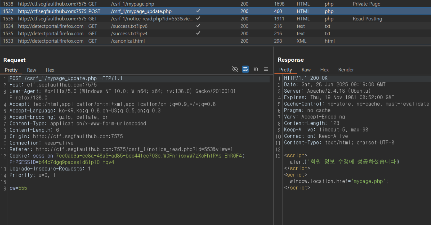The width and height of the screenshot is (431, 225).
Task: Click the Upgrade-Insecure-Requests header
Action: 50,169
